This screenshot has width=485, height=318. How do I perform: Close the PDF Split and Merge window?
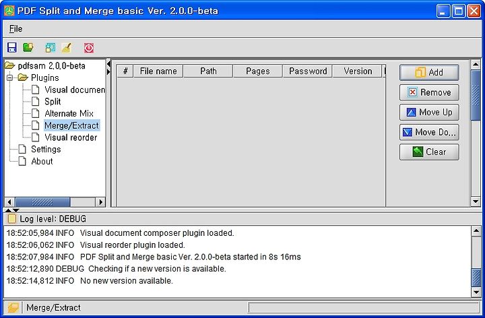474,11
